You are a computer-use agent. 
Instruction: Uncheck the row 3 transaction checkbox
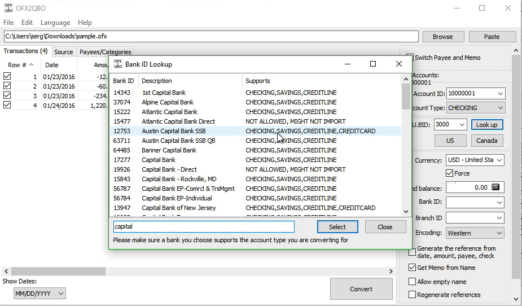pos(7,95)
